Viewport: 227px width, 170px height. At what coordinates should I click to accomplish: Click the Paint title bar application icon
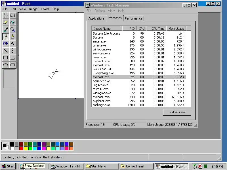[x=4, y=3]
